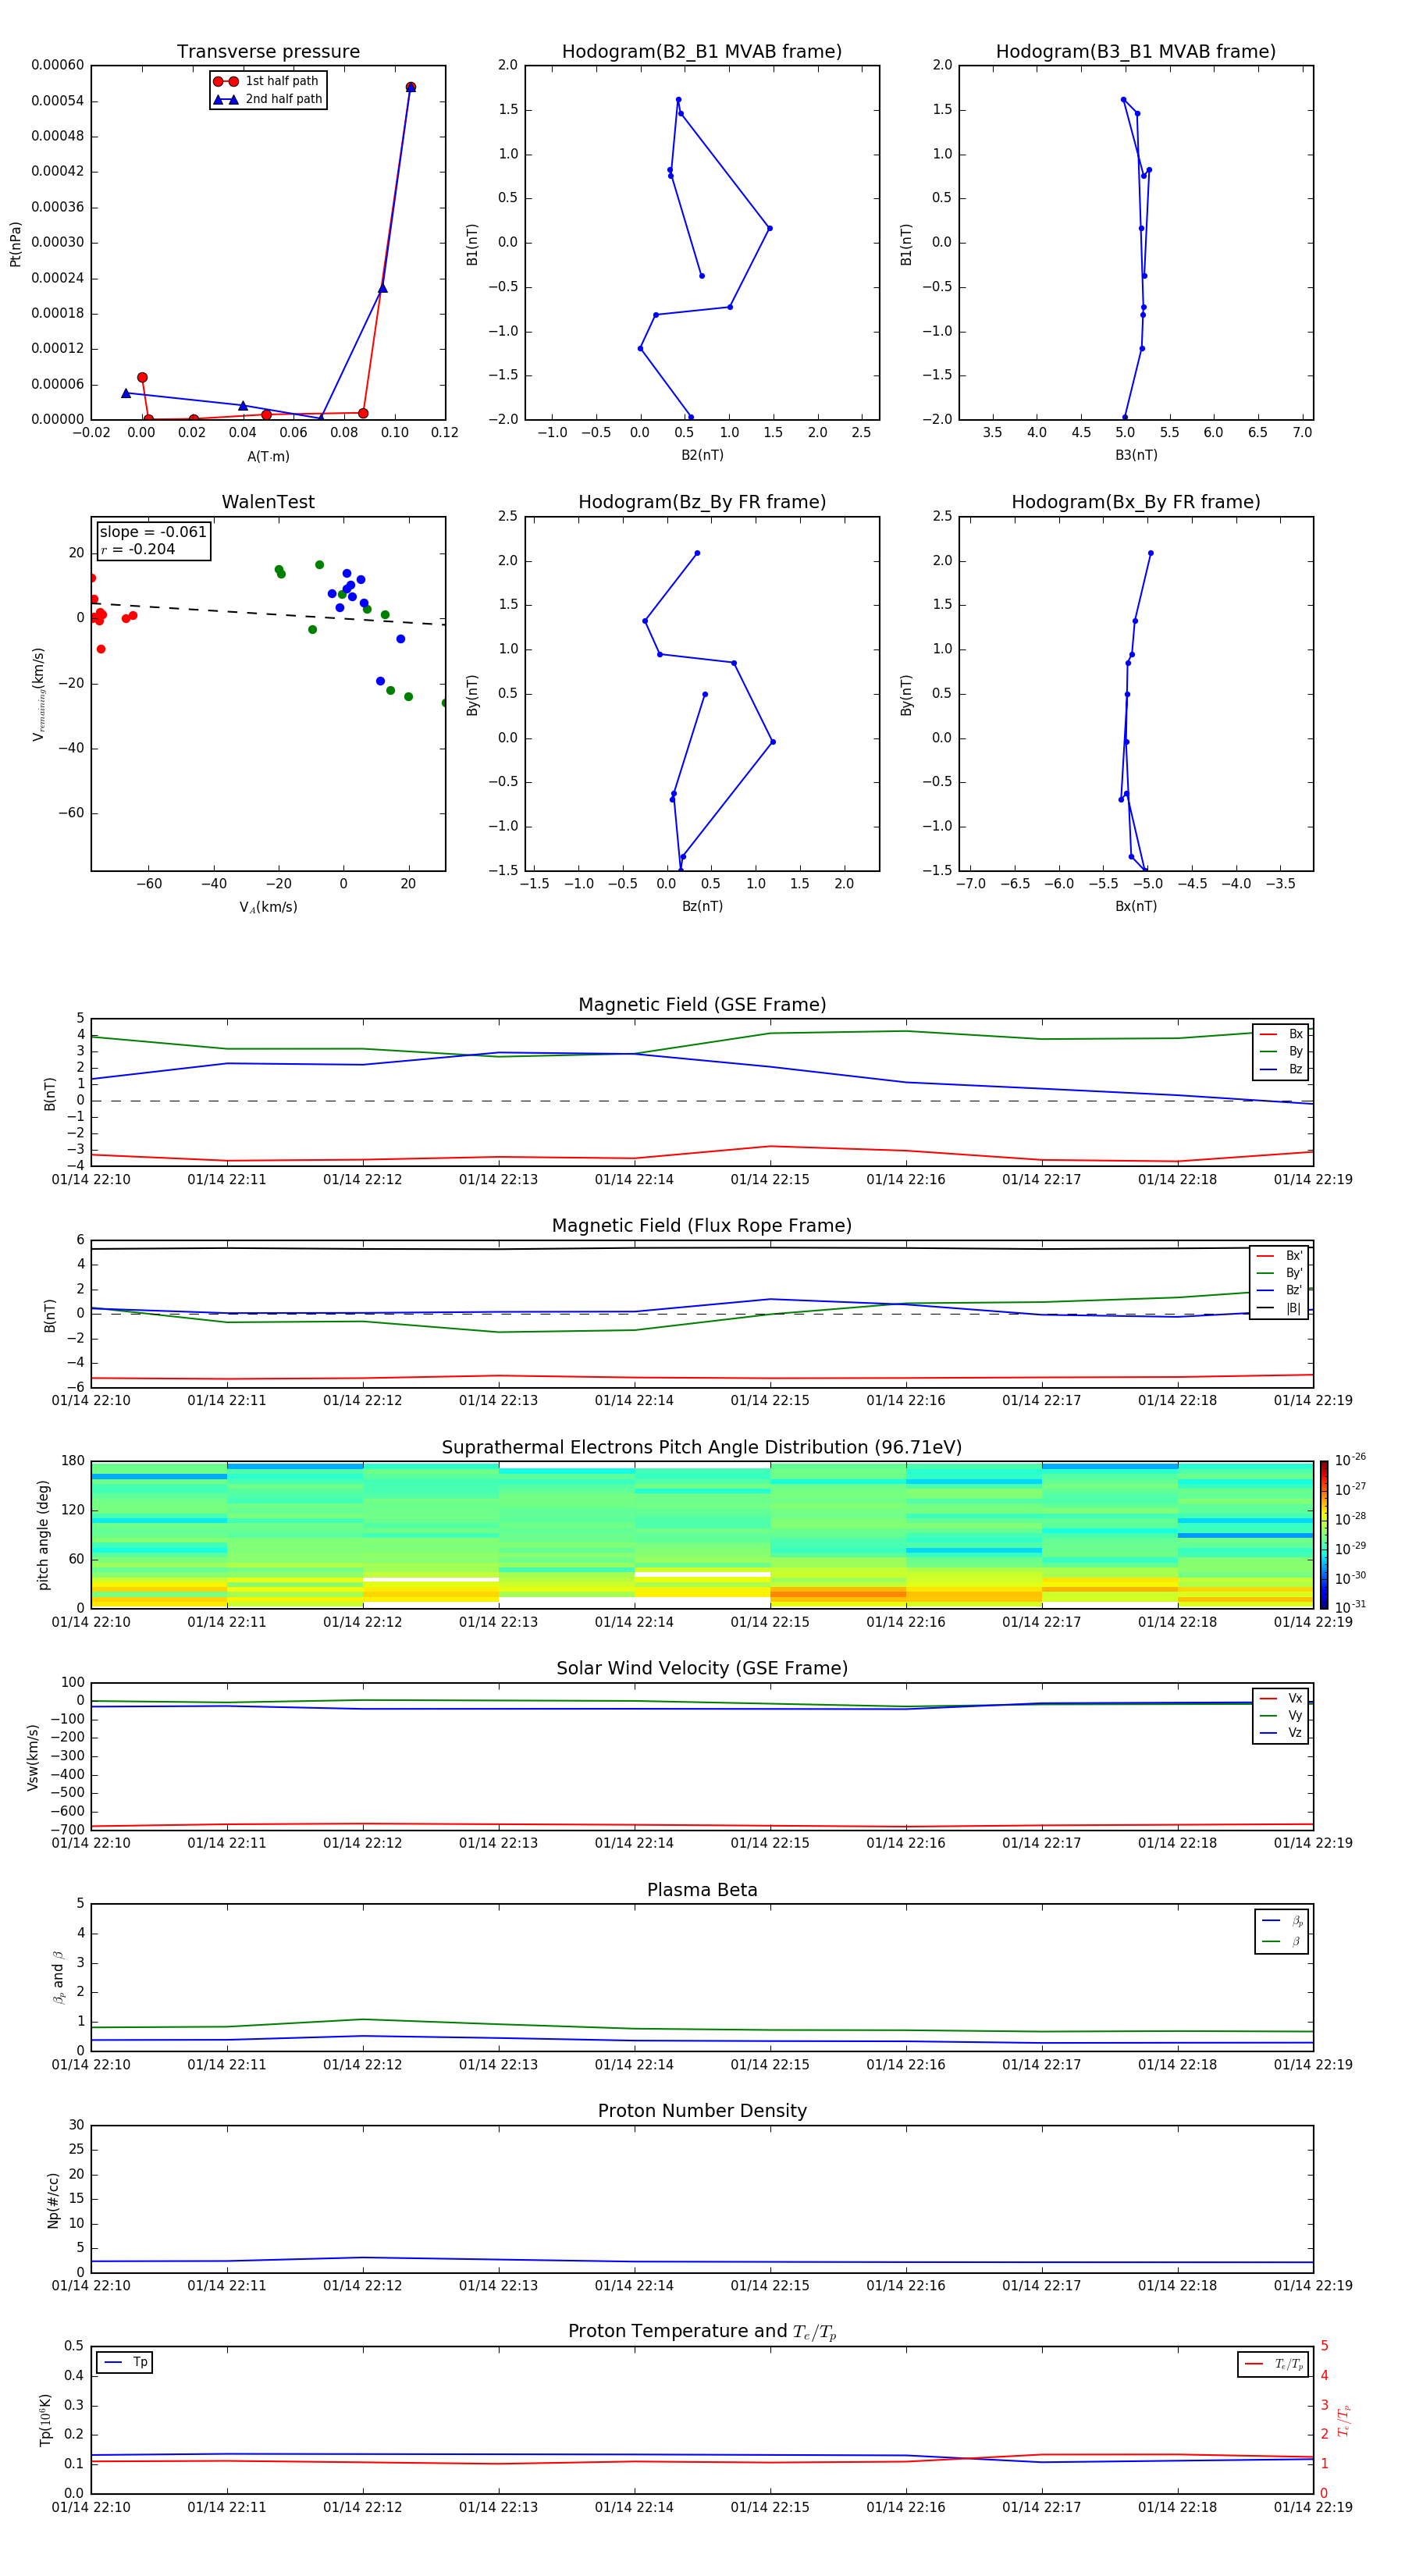Click the Te/Tp legend in temperature plot
The height and width of the screenshot is (2576, 1405).
coord(1273,2365)
